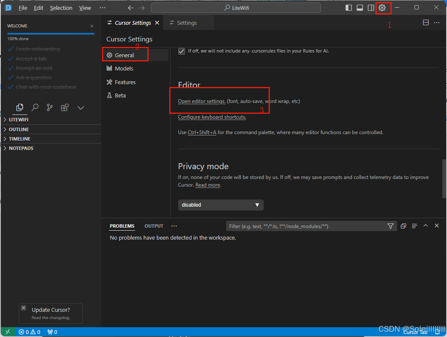Open Cursor settings gear in title bar
Image resolution: width=447 pixels, height=337 pixels.
point(382,8)
